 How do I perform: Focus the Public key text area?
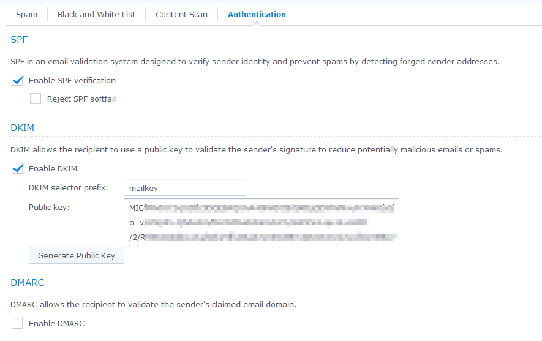click(261, 221)
